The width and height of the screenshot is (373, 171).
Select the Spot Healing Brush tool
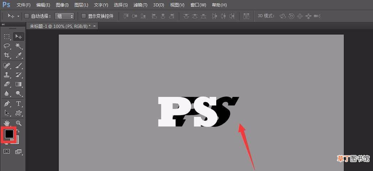tap(7, 65)
